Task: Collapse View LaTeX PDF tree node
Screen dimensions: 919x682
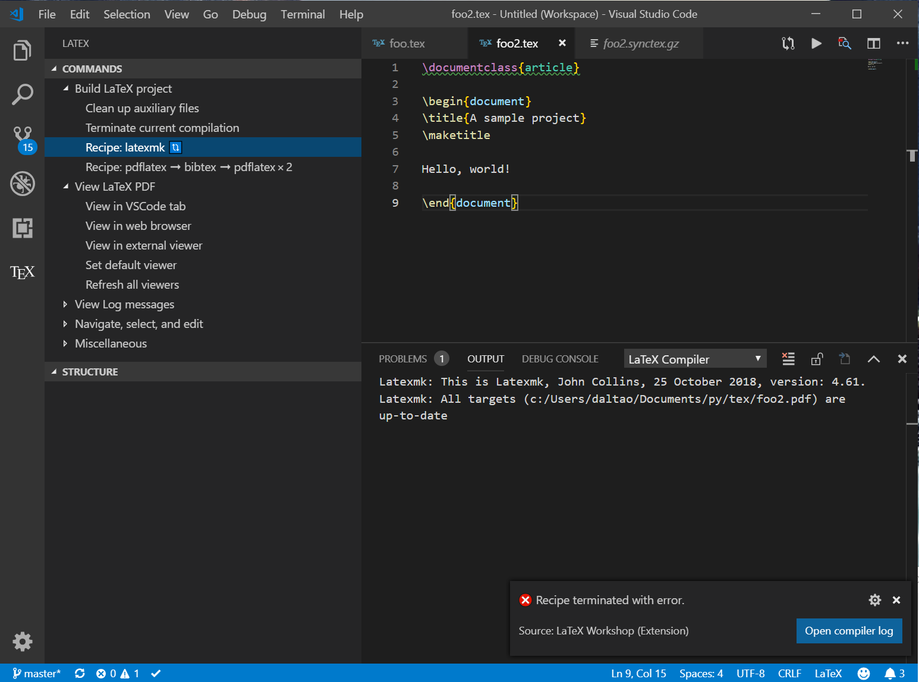Action: (x=65, y=186)
